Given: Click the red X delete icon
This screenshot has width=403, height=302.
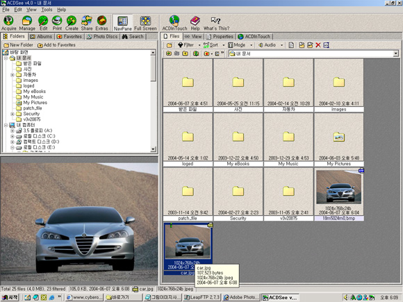Looking at the screenshot, I should [x=318, y=45].
